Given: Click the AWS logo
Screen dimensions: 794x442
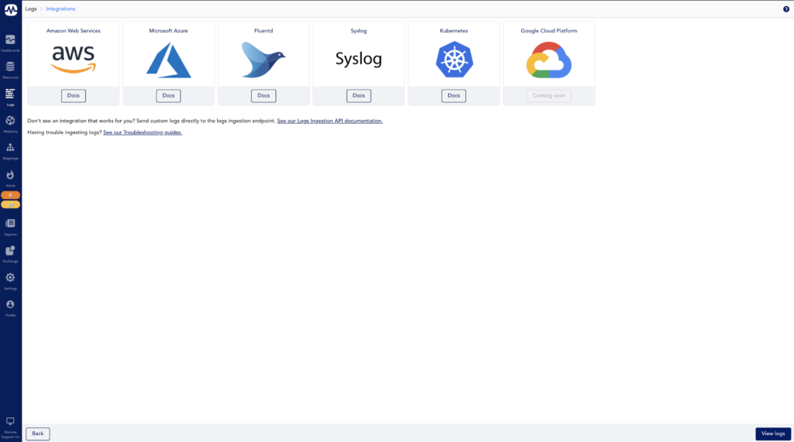Looking at the screenshot, I should [74, 60].
